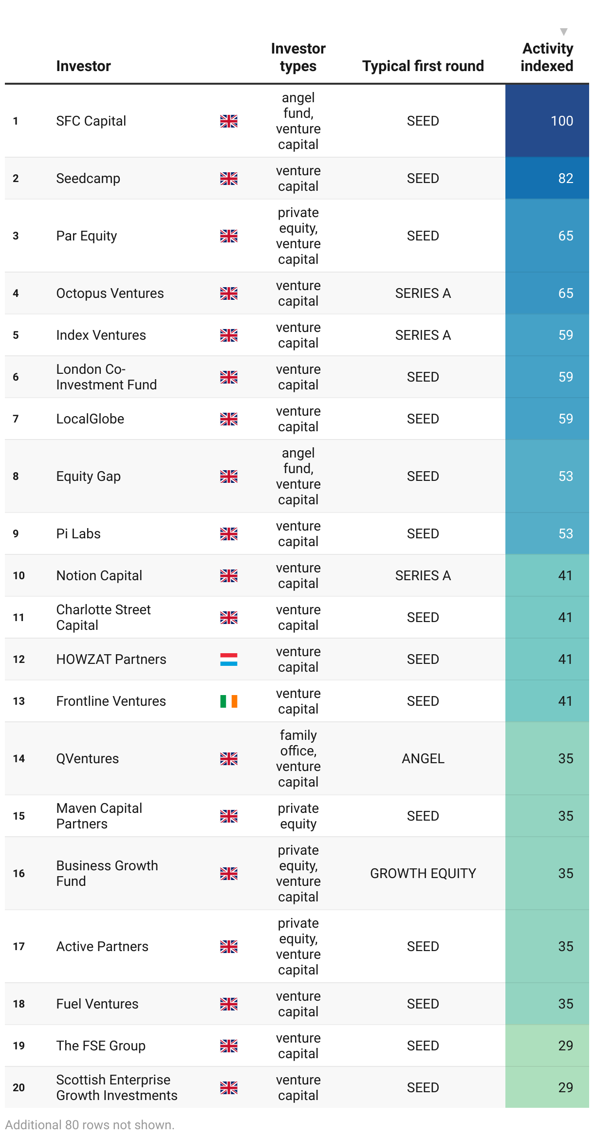Click the flag icon next to QVentures
Screen dimensions: 594x1137
(228, 759)
